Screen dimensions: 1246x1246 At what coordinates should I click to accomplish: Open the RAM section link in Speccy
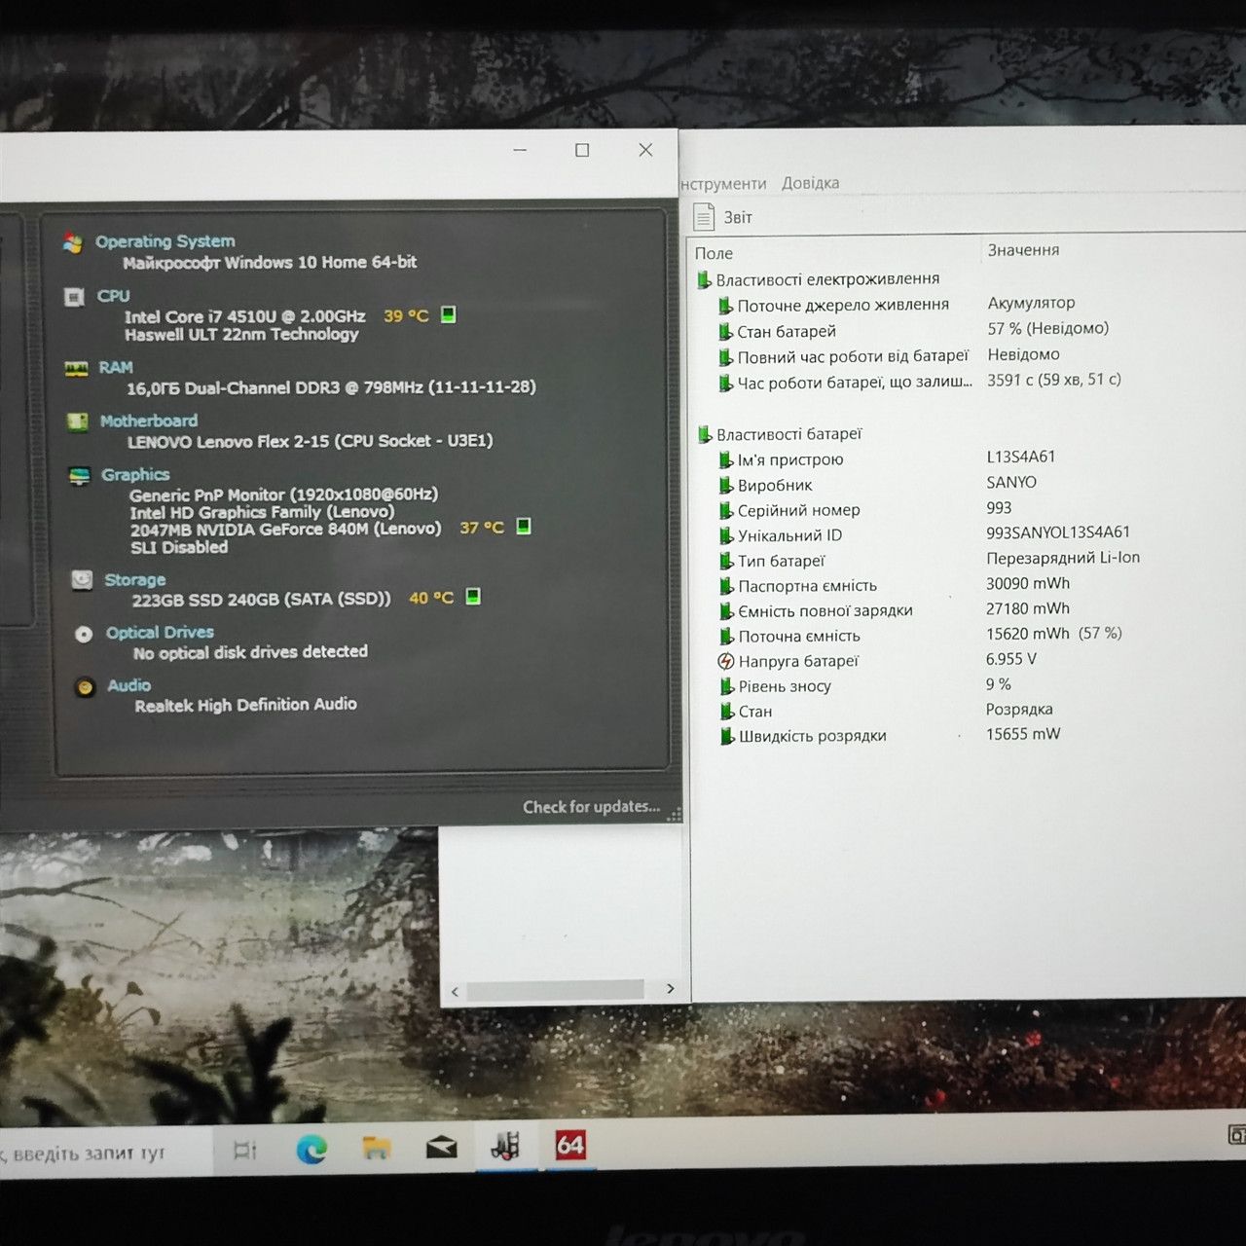[x=116, y=367]
